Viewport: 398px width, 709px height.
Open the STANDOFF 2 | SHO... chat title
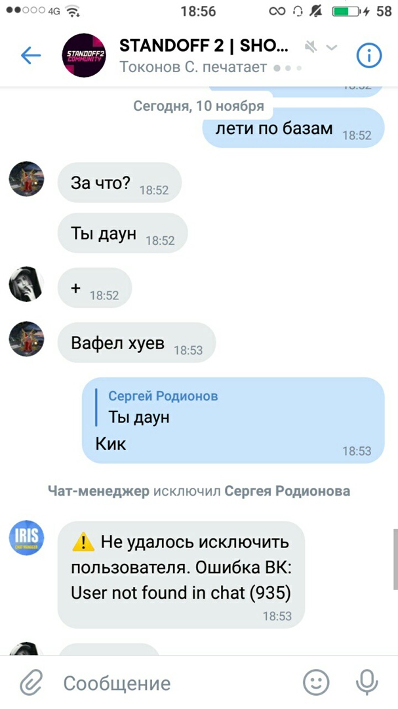pyautogui.click(x=204, y=46)
